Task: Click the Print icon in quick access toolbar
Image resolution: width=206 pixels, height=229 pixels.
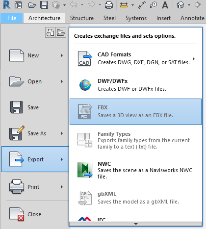Action: coord(109,5)
